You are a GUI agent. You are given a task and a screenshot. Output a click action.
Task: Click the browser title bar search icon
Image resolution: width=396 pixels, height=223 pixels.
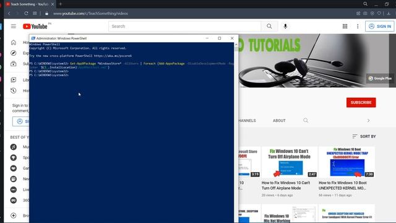point(365,4)
